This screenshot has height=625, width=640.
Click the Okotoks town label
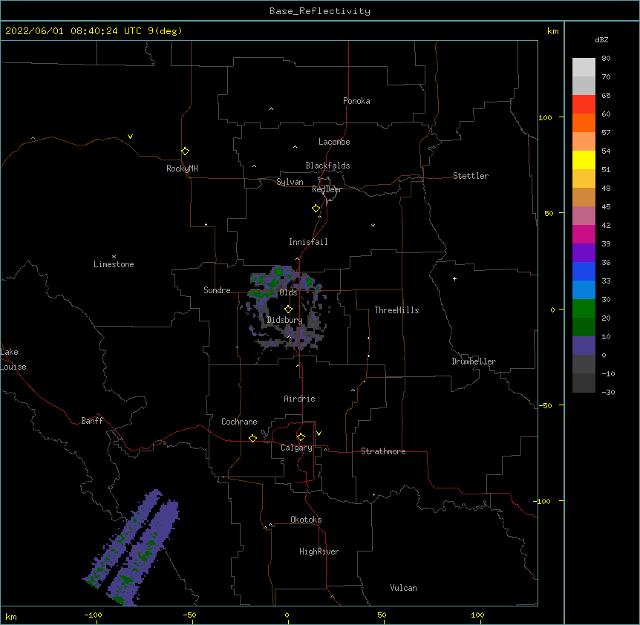306,520
